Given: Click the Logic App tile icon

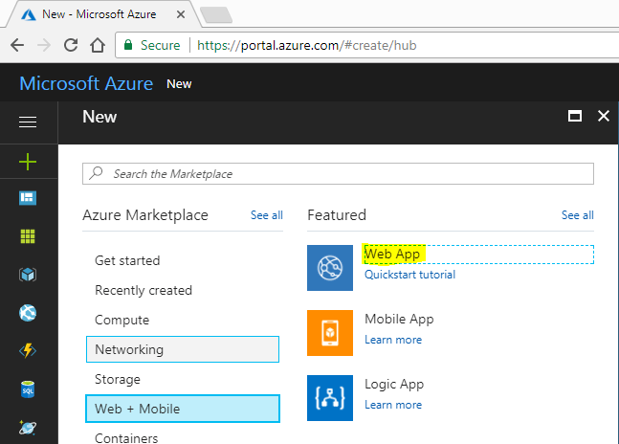Looking at the screenshot, I should (330, 398).
